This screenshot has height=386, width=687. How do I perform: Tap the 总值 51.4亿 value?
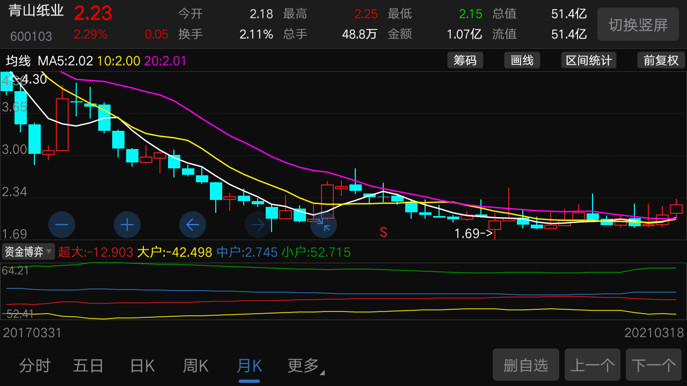pyautogui.click(x=569, y=14)
